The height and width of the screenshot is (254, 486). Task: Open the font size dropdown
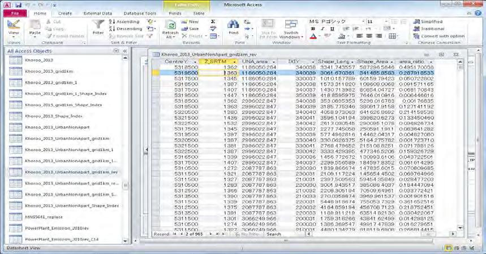[x=386, y=21]
